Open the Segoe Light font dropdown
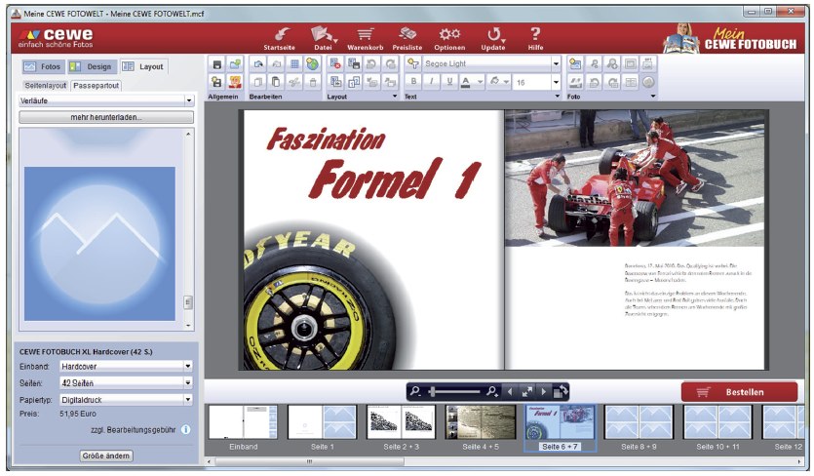The height and width of the screenshot is (476, 814). point(556,63)
